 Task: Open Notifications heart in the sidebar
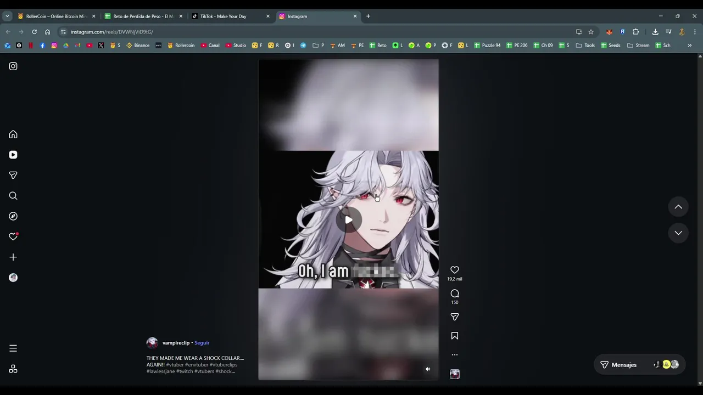[13, 236]
